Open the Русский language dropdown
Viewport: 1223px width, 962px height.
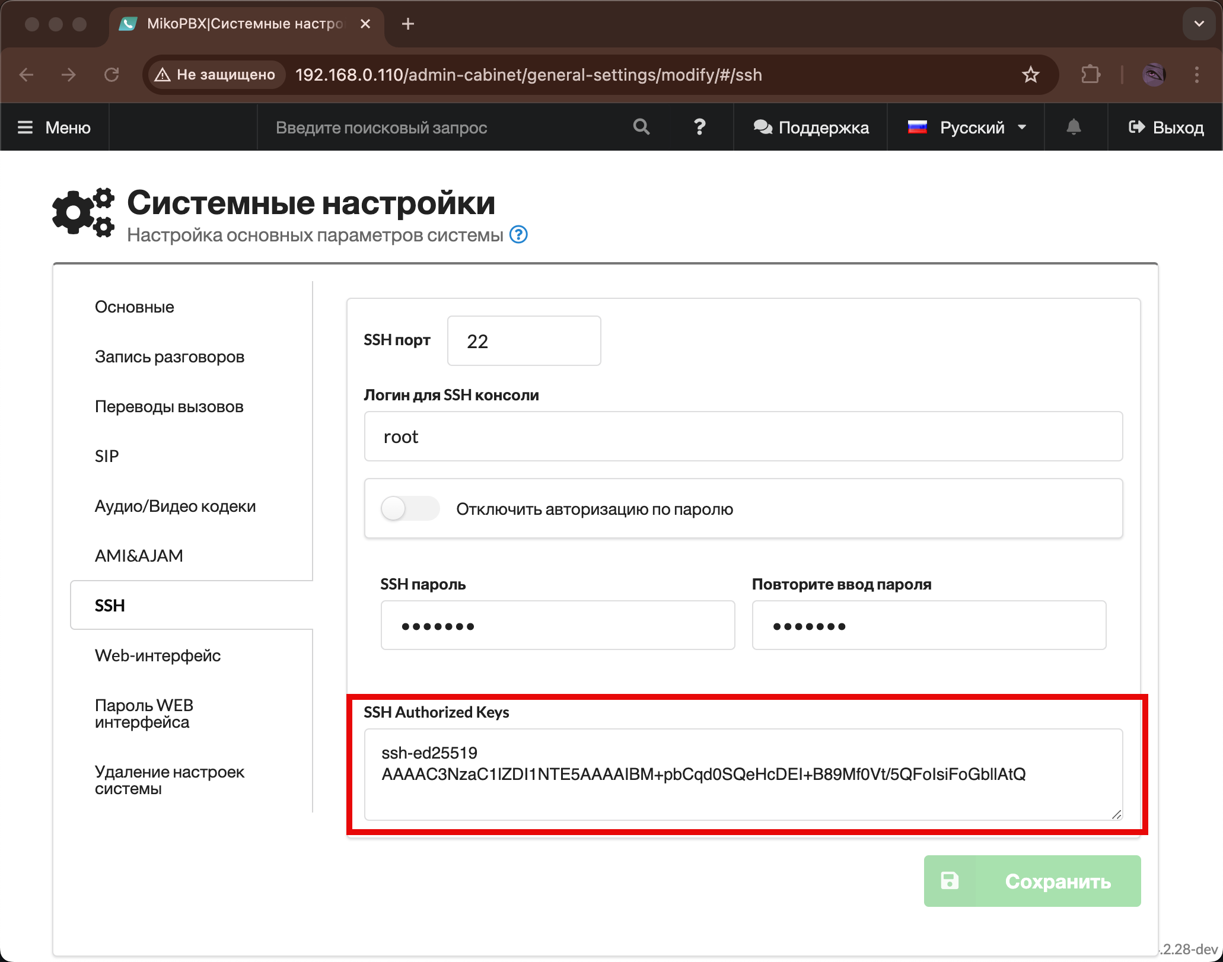point(967,128)
